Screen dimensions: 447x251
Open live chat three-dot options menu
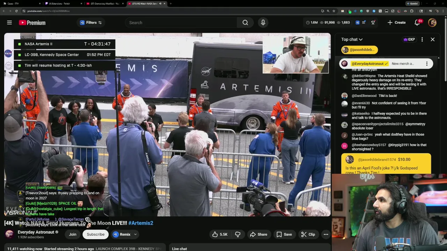click(422, 39)
